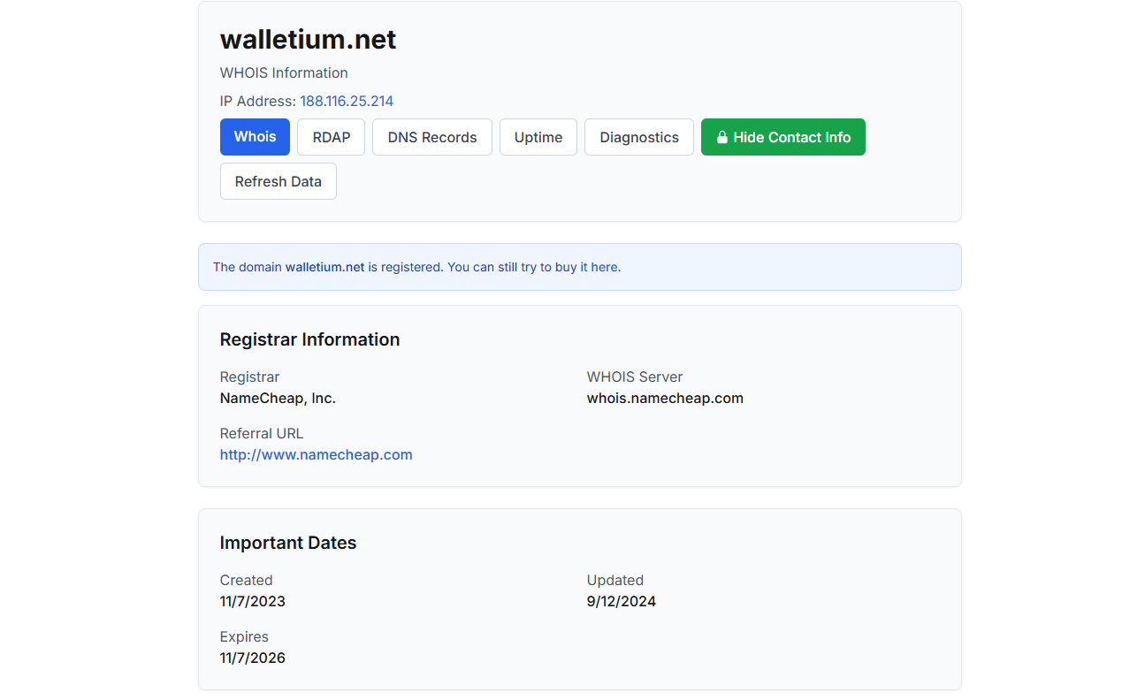Click bold walletium.net in the registered notice
Screen dimensions: 1145x700
click(324, 267)
